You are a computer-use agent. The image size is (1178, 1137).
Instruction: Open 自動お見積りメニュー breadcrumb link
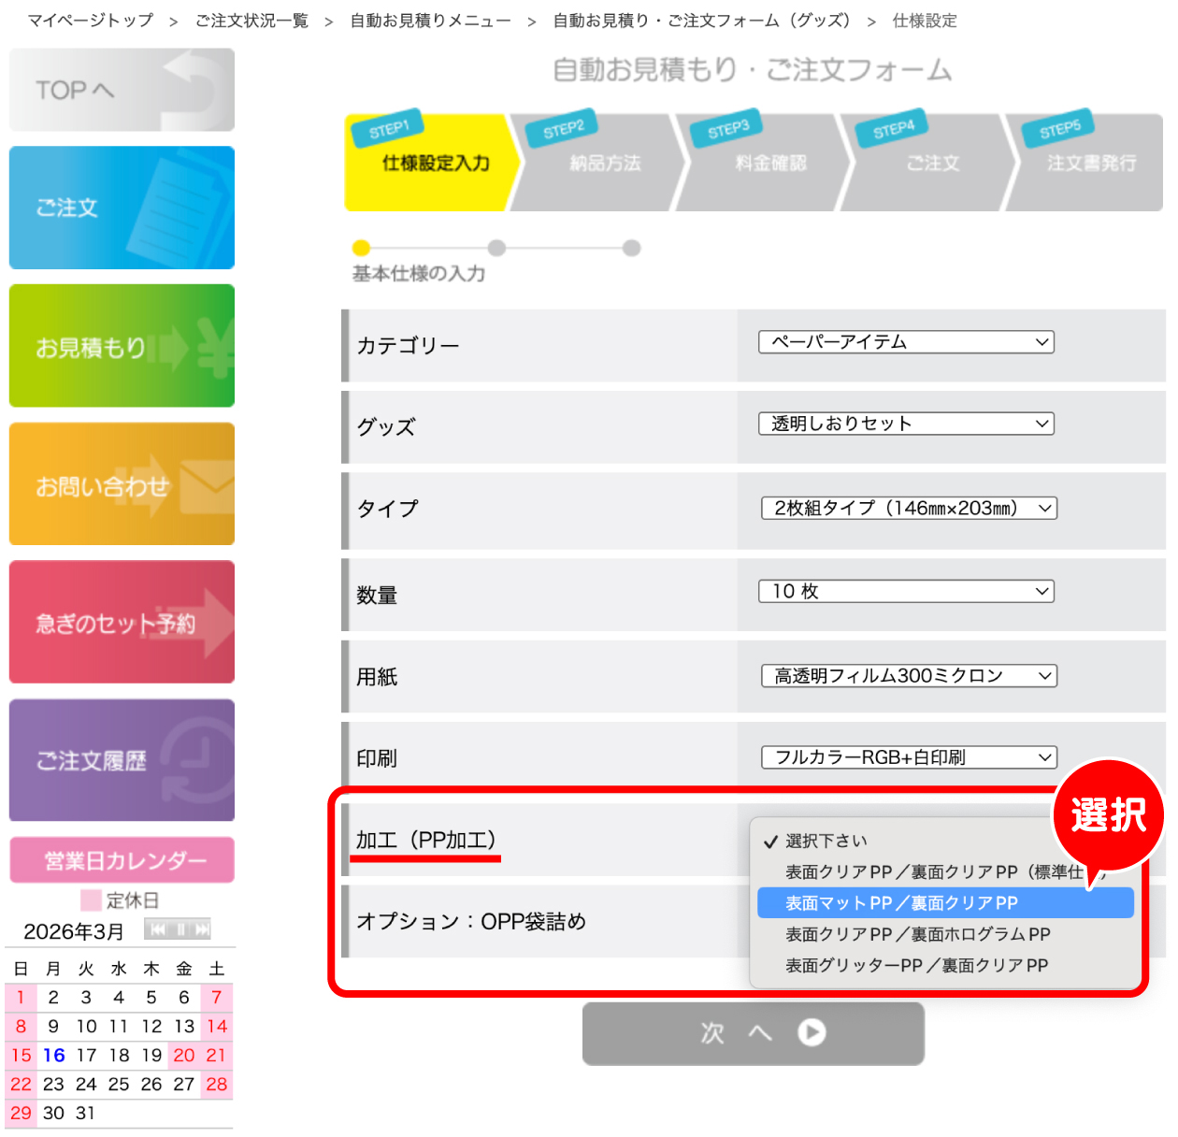tap(430, 21)
